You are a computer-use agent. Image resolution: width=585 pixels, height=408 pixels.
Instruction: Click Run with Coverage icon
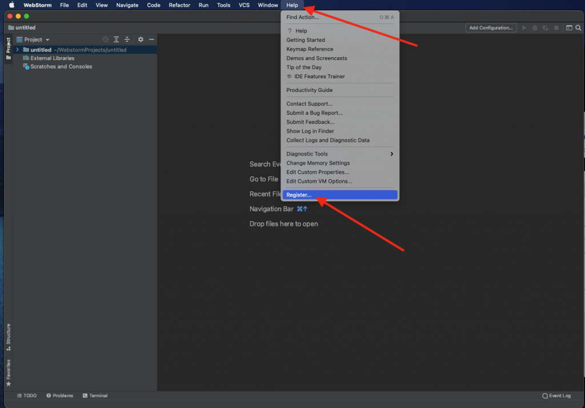tap(546, 27)
